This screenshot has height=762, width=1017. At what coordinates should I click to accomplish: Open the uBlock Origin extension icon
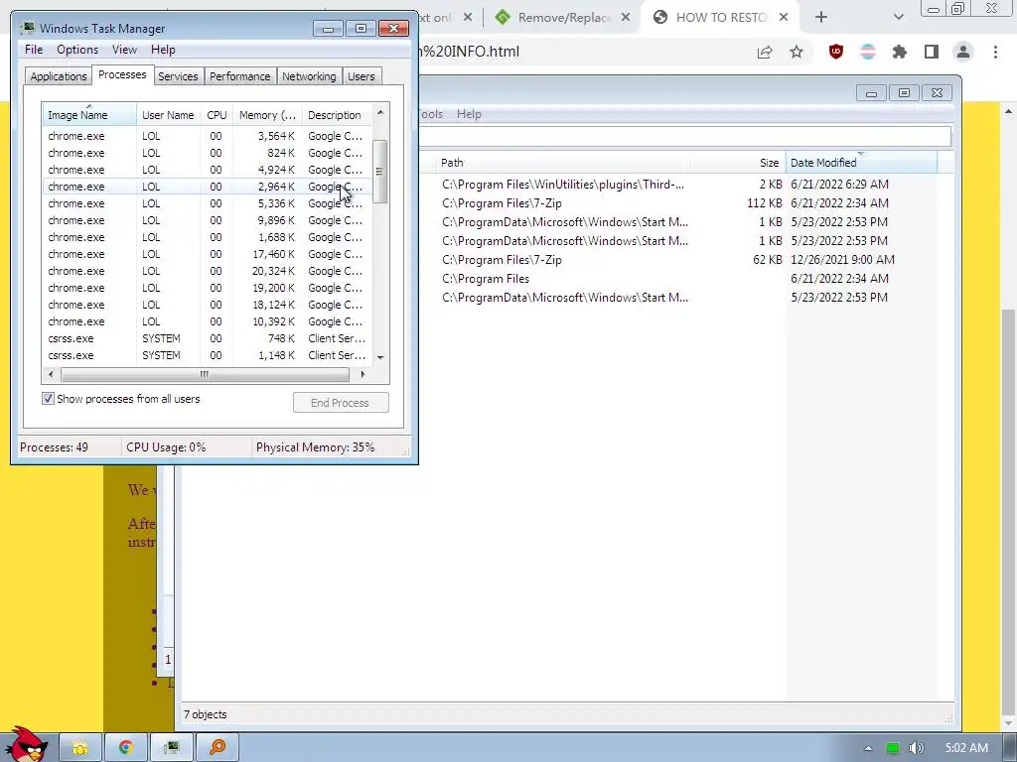pos(836,52)
